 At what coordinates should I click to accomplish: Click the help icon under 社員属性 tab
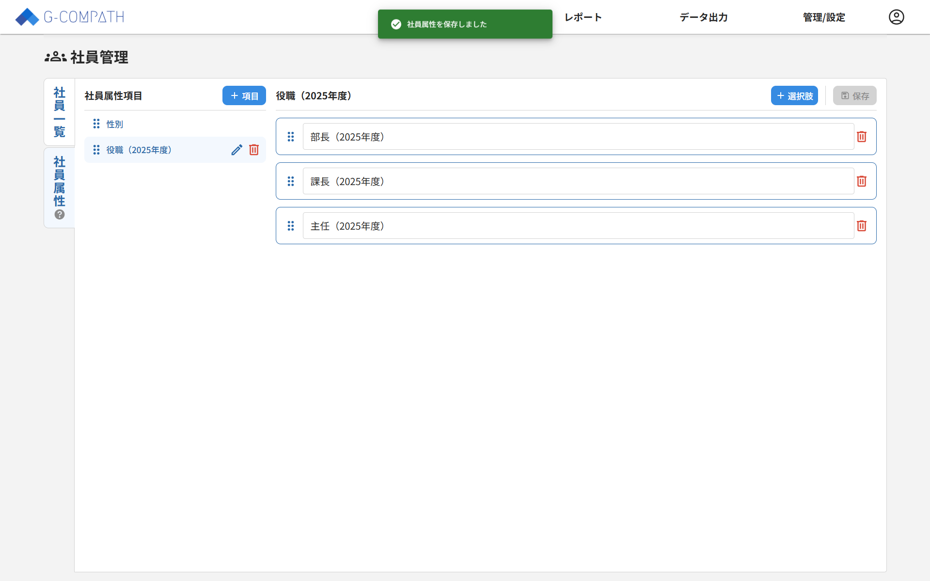coord(59,214)
